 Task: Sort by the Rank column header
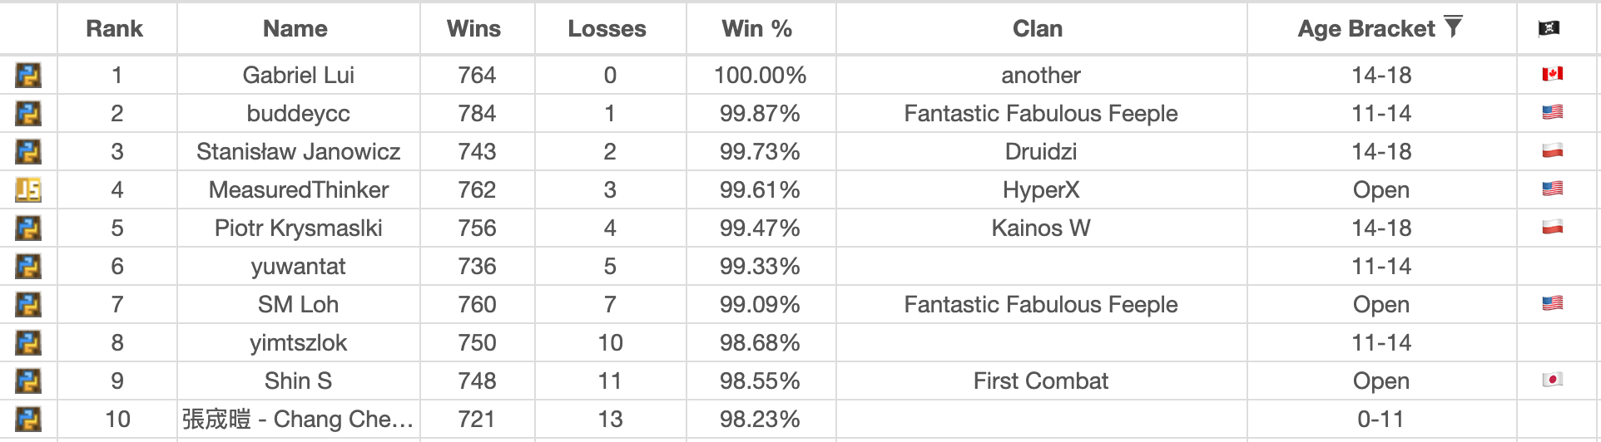[115, 29]
